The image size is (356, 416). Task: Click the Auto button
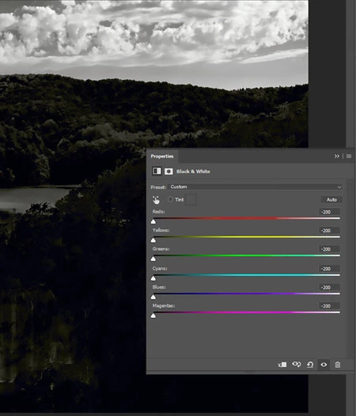[331, 199]
